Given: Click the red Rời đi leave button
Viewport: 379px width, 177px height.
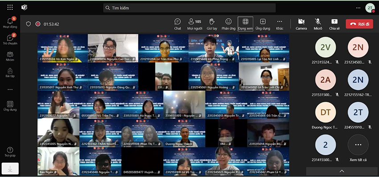Looking at the screenshot, I should 359,24.
